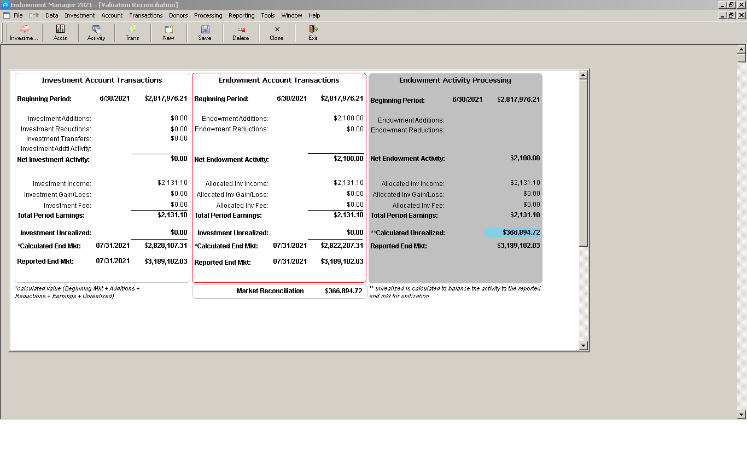Open the Reporting menu
The image size is (747, 465).
point(241,15)
